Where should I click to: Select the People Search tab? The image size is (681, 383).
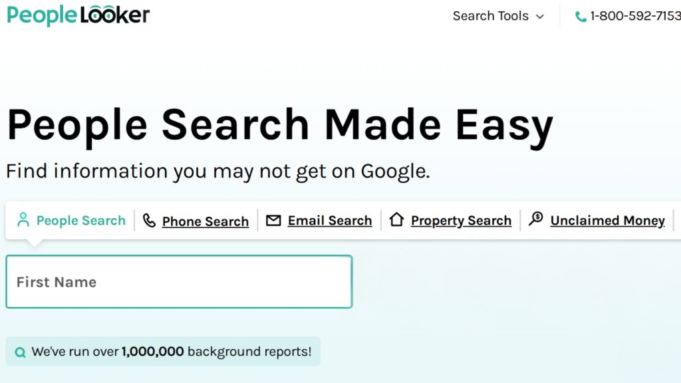[71, 220]
